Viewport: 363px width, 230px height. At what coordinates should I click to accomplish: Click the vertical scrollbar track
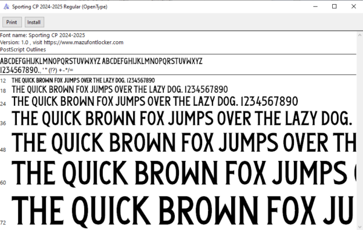point(359,131)
